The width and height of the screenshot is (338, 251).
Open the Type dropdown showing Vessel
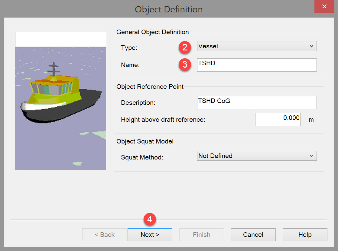point(256,46)
